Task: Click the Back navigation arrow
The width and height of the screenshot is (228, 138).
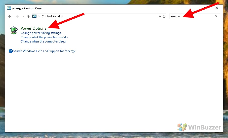Action: click(10, 16)
